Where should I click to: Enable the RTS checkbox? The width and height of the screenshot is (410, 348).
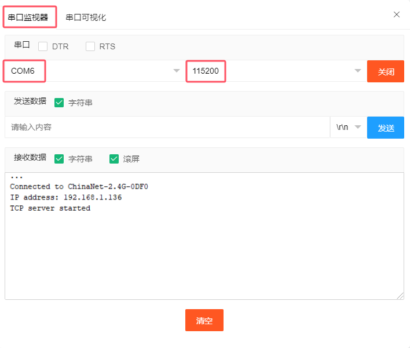[x=90, y=46]
